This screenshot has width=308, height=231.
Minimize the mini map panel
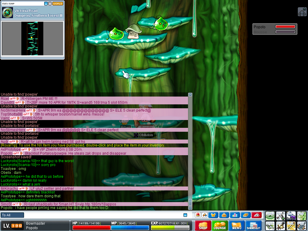click(46, 4)
